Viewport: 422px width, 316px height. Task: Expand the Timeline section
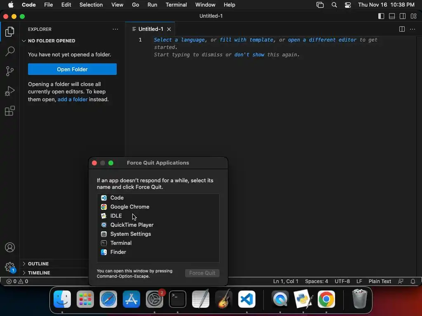36,273
